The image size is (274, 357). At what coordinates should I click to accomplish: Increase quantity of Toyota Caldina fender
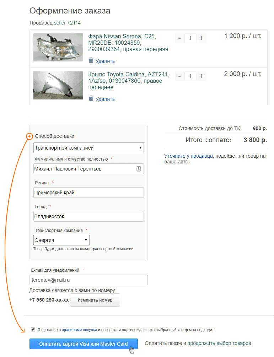coord(202,76)
